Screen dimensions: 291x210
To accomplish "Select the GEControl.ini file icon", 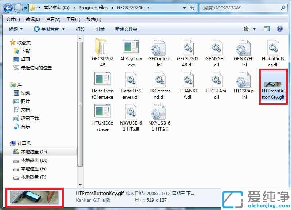I will [x=158, y=48].
